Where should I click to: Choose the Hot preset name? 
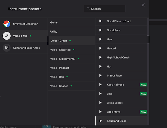(x=109, y=67)
